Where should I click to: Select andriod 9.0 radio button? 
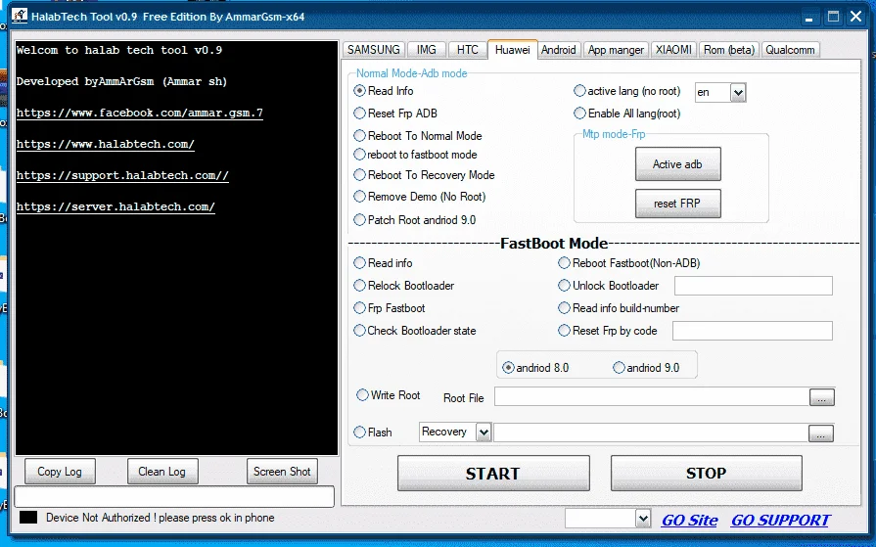click(646, 368)
